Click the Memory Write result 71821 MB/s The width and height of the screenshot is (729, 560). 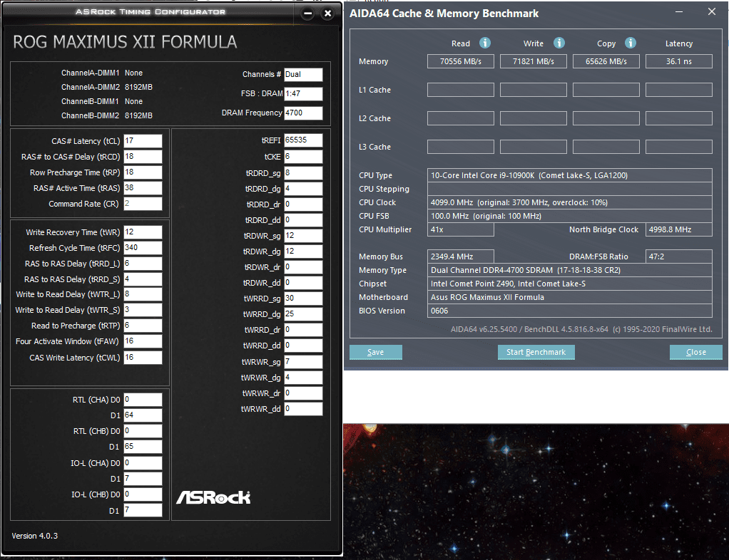tap(534, 61)
